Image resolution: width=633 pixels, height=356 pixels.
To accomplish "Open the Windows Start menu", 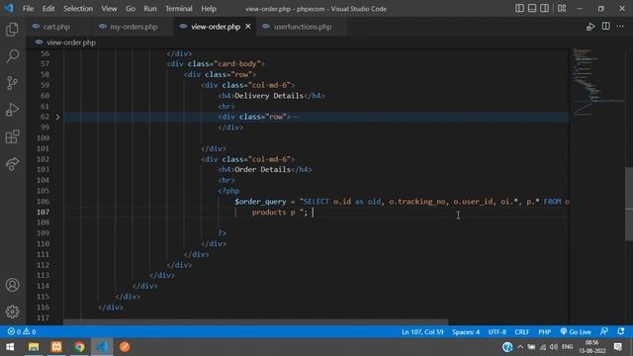I will [10, 347].
